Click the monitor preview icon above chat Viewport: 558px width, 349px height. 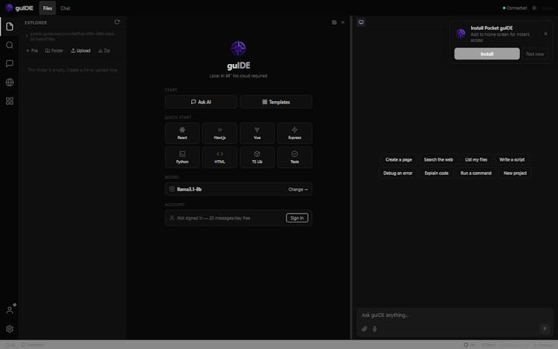[362, 22]
